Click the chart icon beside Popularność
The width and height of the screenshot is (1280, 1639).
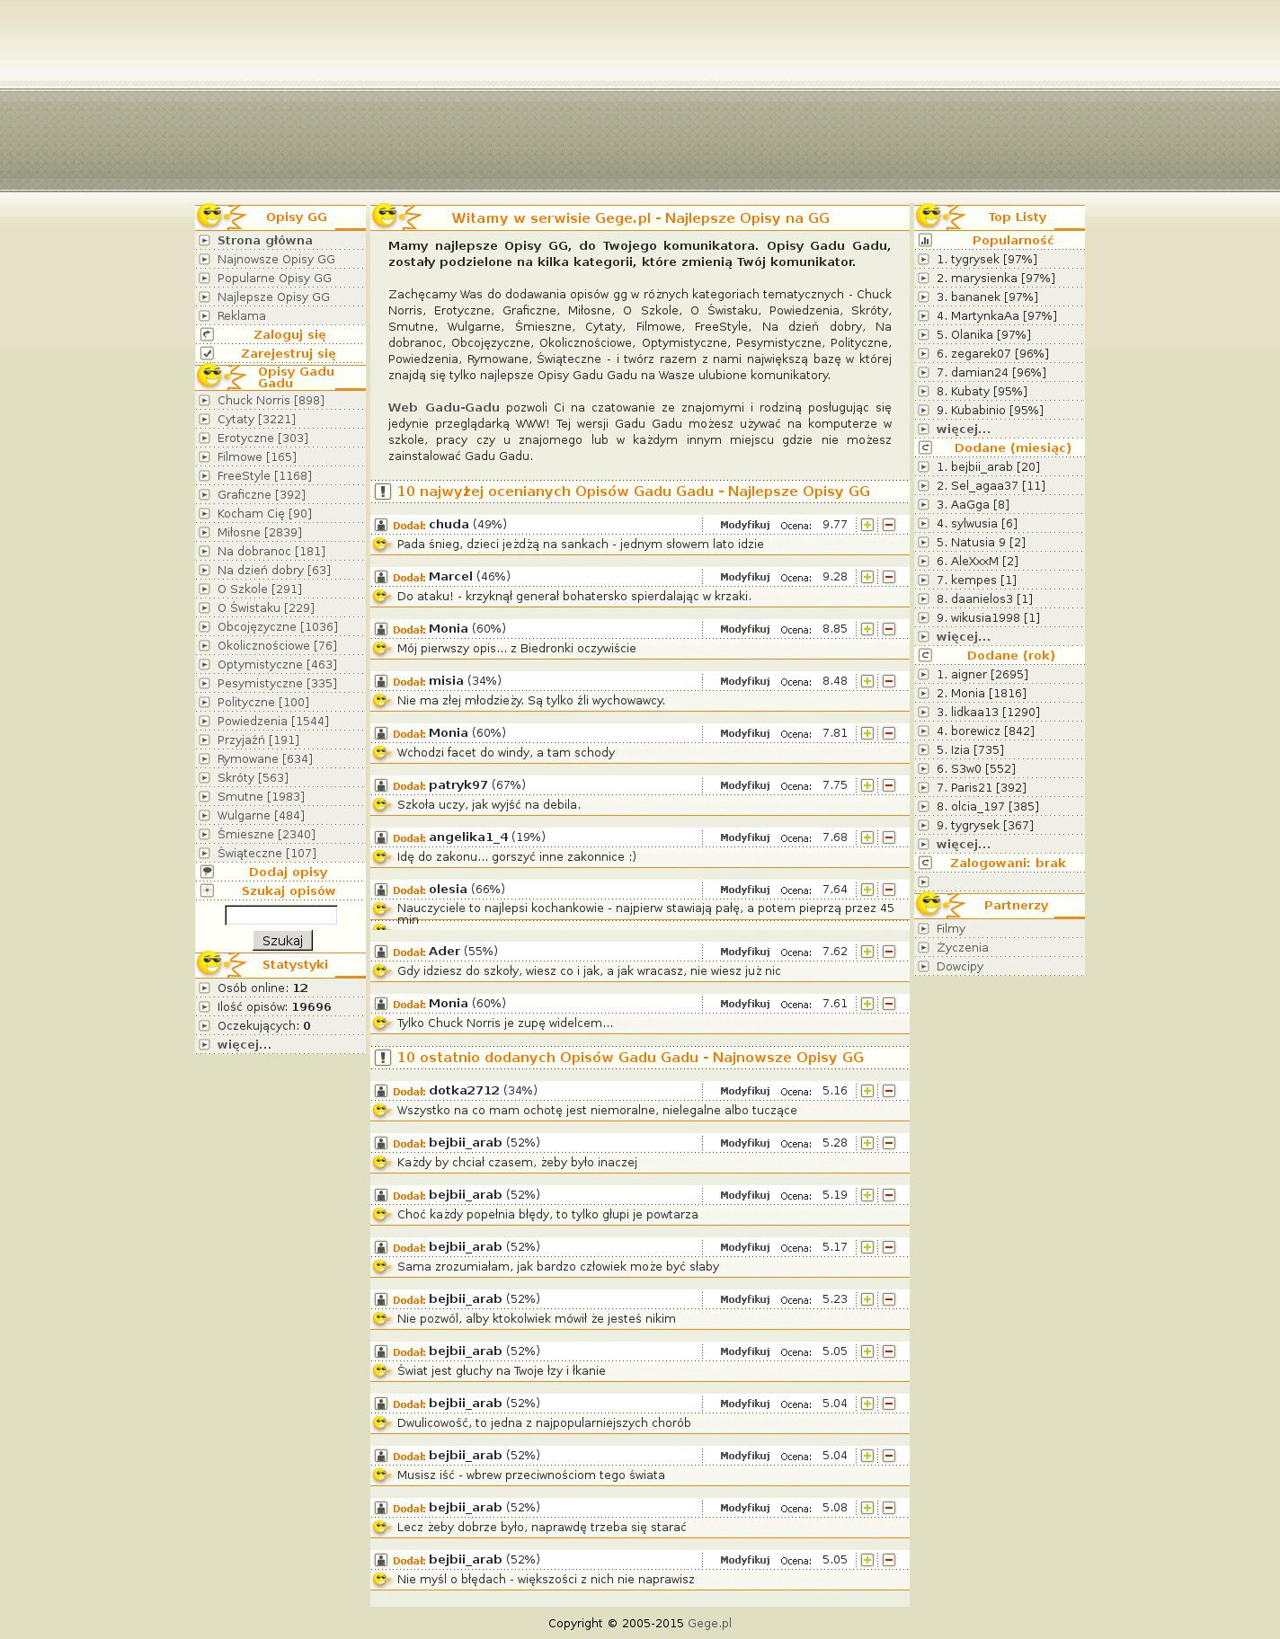pyautogui.click(x=925, y=240)
